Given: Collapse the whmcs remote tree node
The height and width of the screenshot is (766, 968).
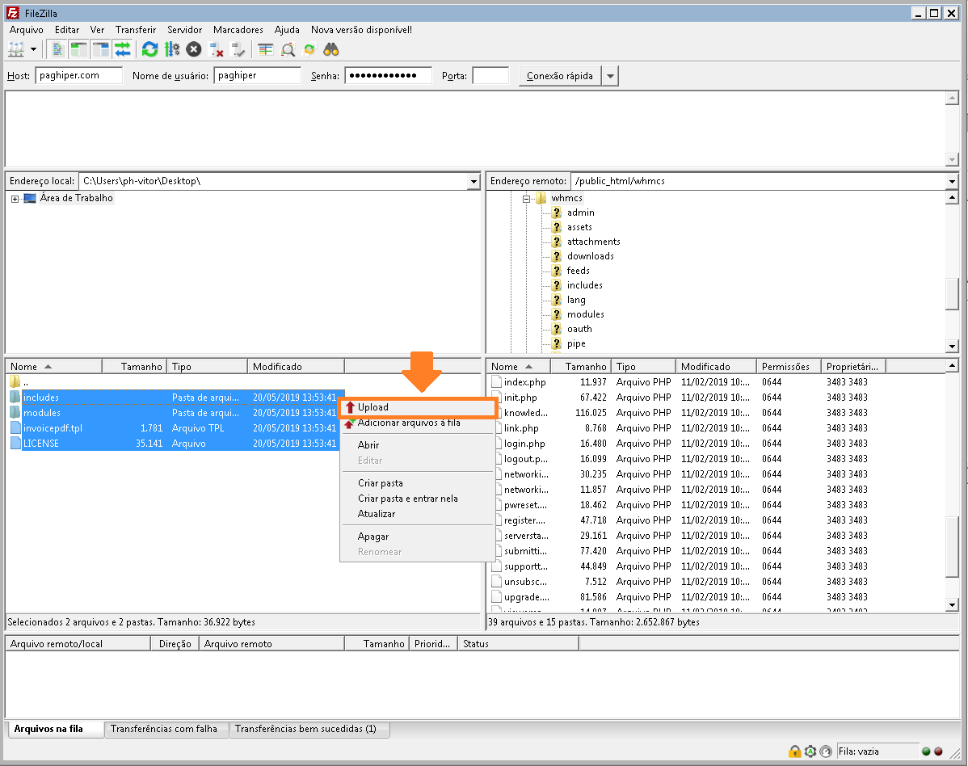Looking at the screenshot, I should pos(526,199).
